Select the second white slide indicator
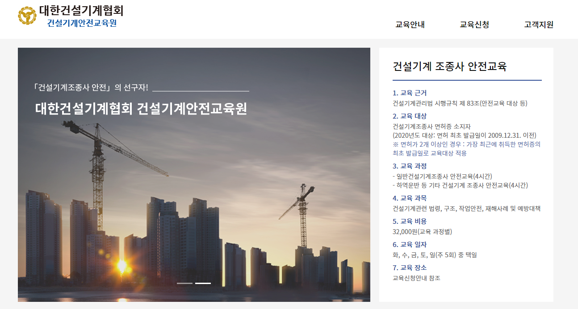The height and width of the screenshot is (309, 578). click(203, 283)
